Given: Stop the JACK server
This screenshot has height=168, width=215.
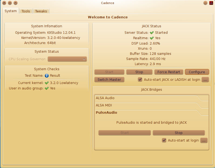Looking at the screenshot, I should 139,72.
